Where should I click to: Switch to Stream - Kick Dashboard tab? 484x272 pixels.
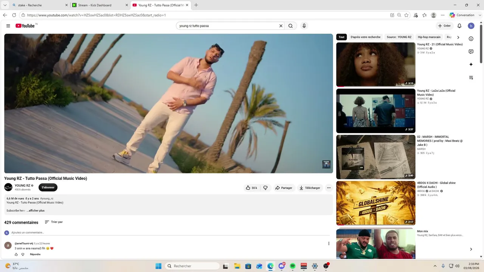pyautogui.click(x=100, y=5)
